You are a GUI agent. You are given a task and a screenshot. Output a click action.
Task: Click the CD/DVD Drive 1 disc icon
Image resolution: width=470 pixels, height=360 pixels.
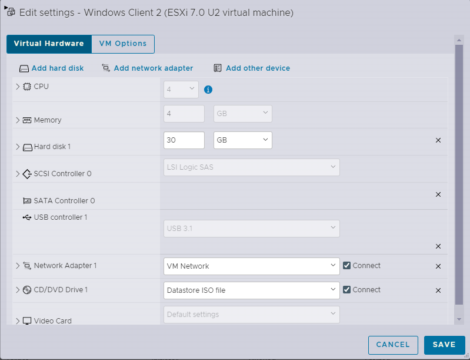(27, 290)
